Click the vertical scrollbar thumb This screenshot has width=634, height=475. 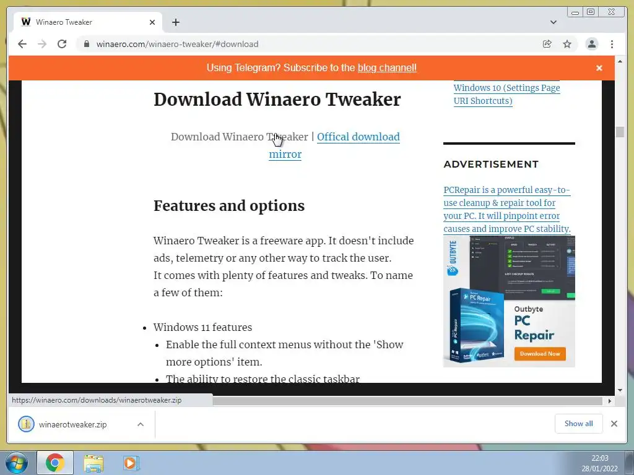[x=620, y=132]
